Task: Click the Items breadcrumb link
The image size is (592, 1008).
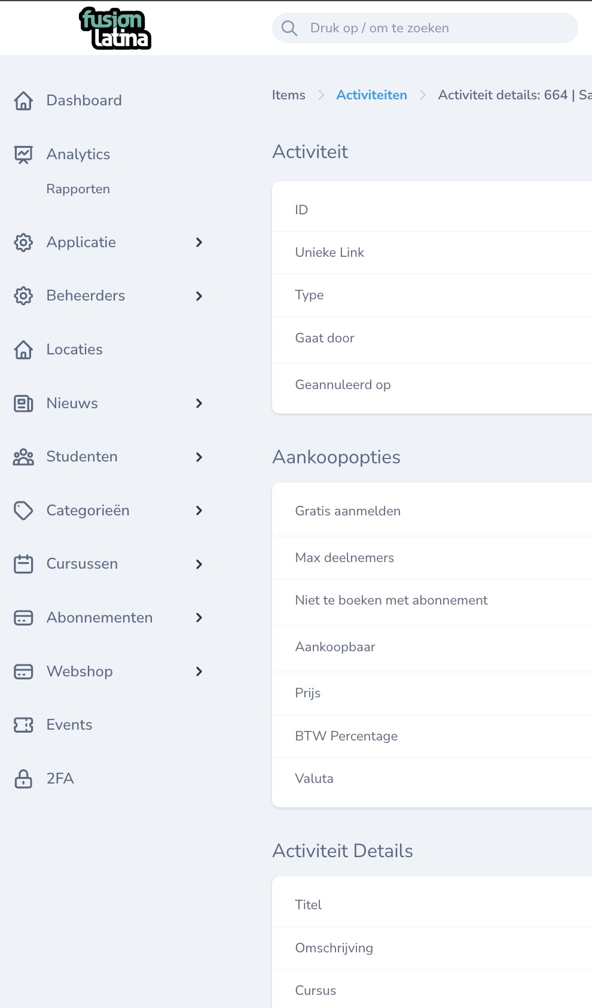Action: click(x=288, y=95)
